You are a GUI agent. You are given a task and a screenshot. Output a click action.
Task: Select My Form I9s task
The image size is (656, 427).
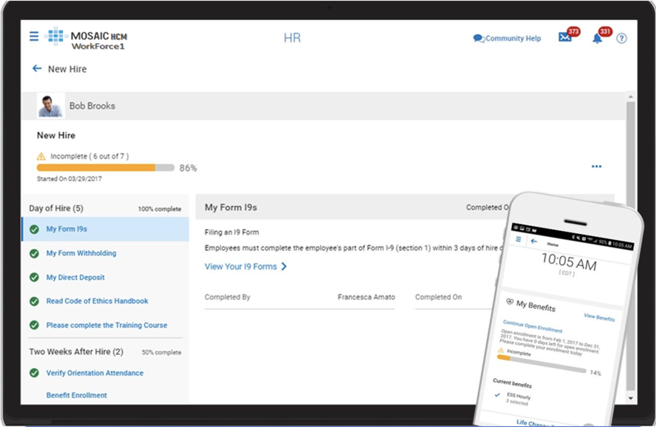pos(67,229)
